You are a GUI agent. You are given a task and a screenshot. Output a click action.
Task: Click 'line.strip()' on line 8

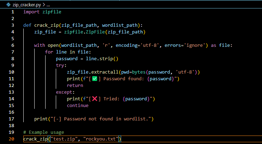(102, 59)
